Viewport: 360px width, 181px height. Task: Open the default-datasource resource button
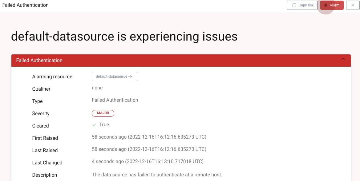pyautogui.click(x=115, y=77)
